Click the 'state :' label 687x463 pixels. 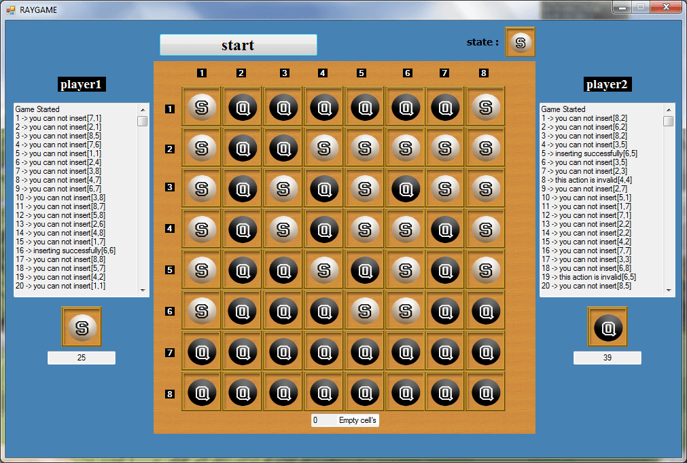pos(483,43)
